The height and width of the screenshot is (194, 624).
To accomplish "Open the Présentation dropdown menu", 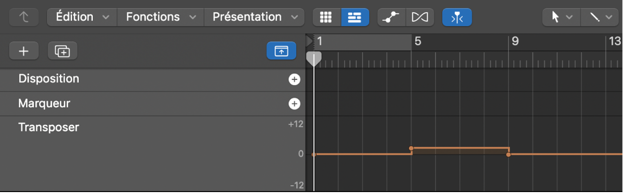I will pos(254,17).
